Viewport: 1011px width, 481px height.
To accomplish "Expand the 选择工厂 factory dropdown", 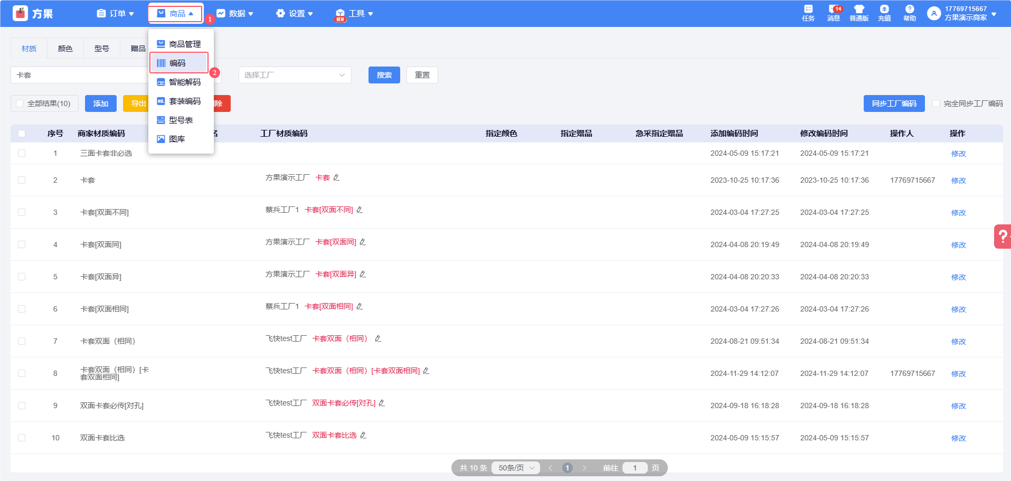I will click(x=295, y=75).
